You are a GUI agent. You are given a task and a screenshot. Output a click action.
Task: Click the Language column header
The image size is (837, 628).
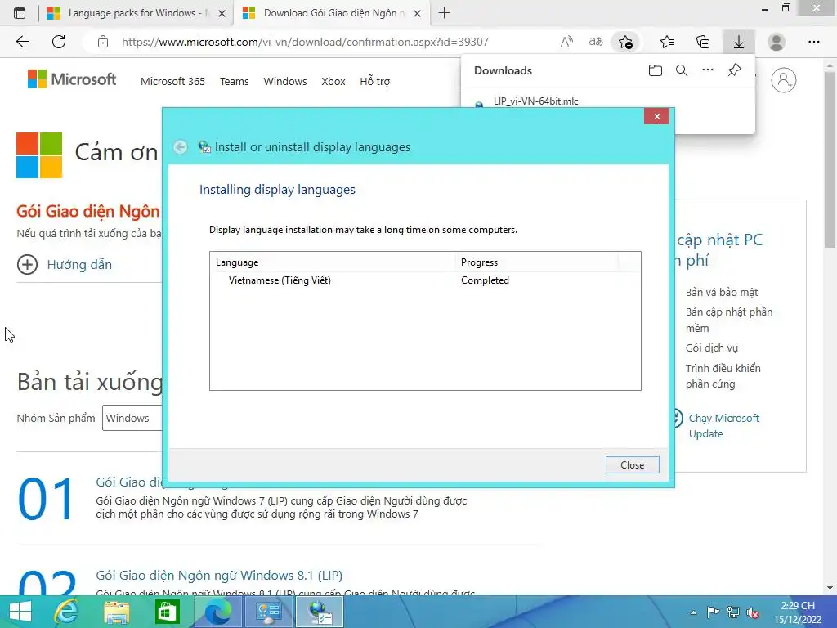333,262
